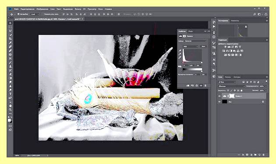The image size is (276, 164).
Task: Swap foreground and background colors
Action: pyautogui.click(x=11, y=117)
